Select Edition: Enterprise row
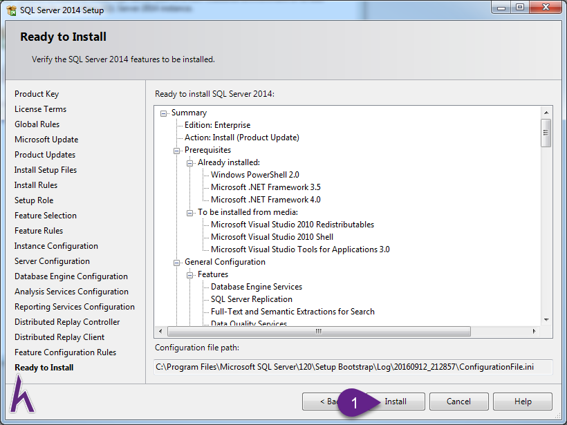The image size is (567, 425). [x=217, y=125]
